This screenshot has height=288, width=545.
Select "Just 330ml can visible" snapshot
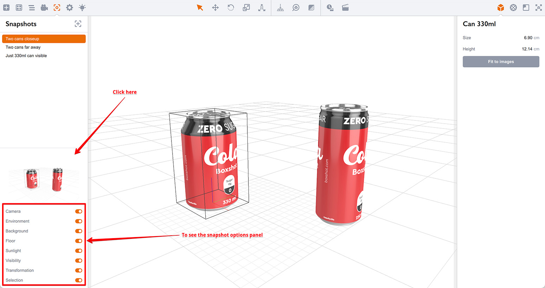tap(26, 56)
